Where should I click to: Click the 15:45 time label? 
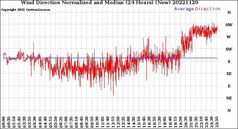(144, 122)
